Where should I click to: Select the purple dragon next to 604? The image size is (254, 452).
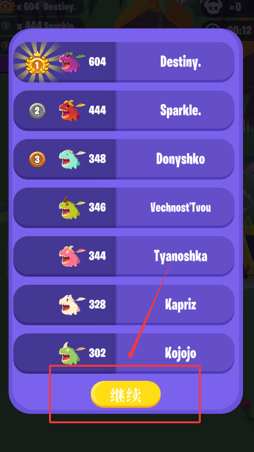pos(72,62)
